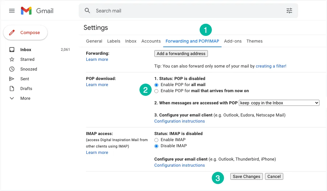This screenshot has height=191, width=327.
Task: Enable POP for mail arriving from now on
Action: pos(156,91)
